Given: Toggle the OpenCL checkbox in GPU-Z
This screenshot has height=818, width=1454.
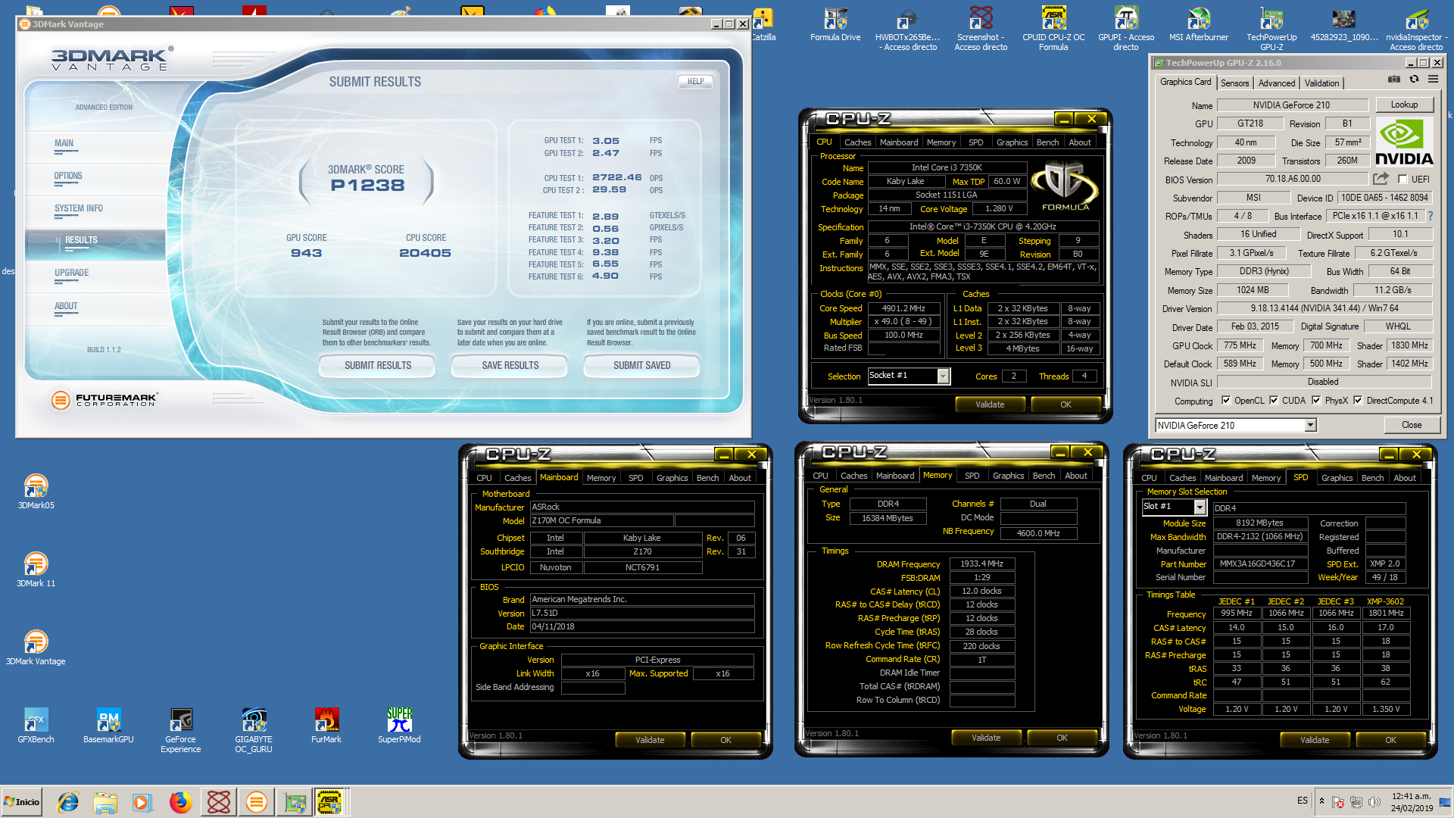Looking at the screenshot, I should [1226, 401].
